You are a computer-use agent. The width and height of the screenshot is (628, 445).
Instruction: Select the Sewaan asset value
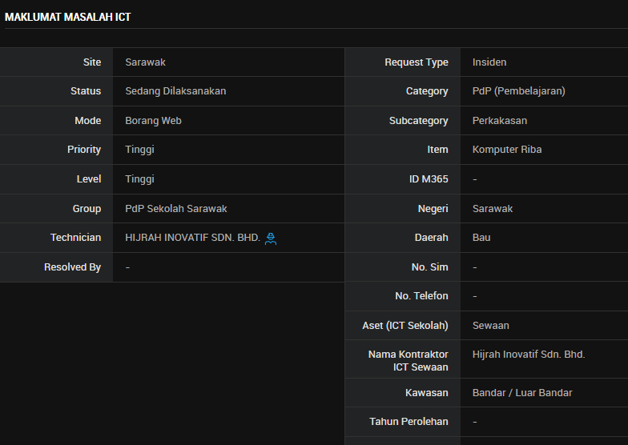(x=490, y=326)
